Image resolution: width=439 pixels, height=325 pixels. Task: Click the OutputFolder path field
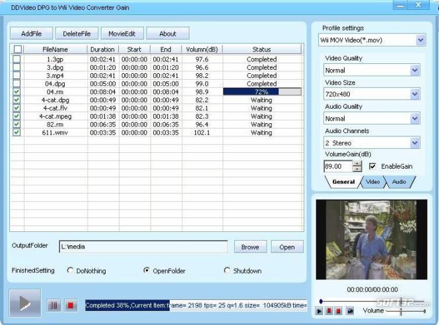143,247
